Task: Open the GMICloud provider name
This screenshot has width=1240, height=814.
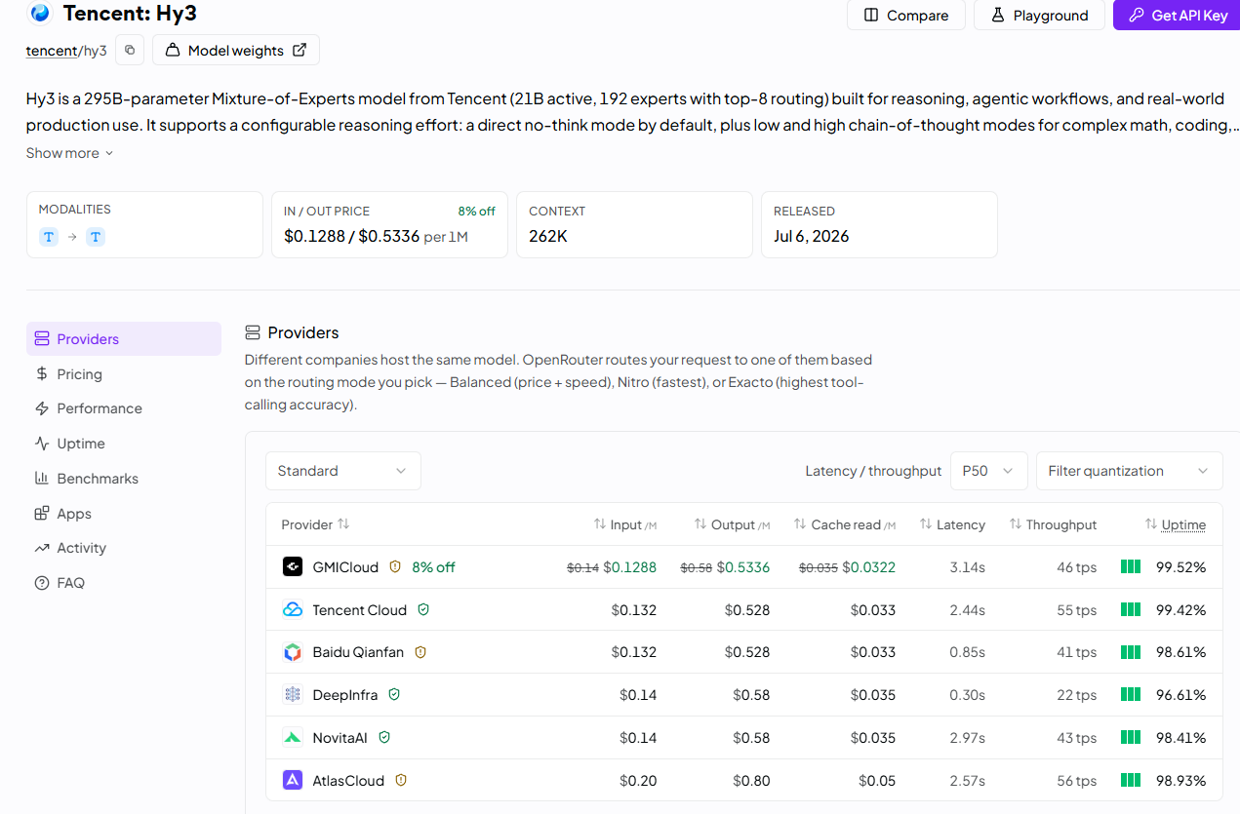Action: click(x=344, y=567)
